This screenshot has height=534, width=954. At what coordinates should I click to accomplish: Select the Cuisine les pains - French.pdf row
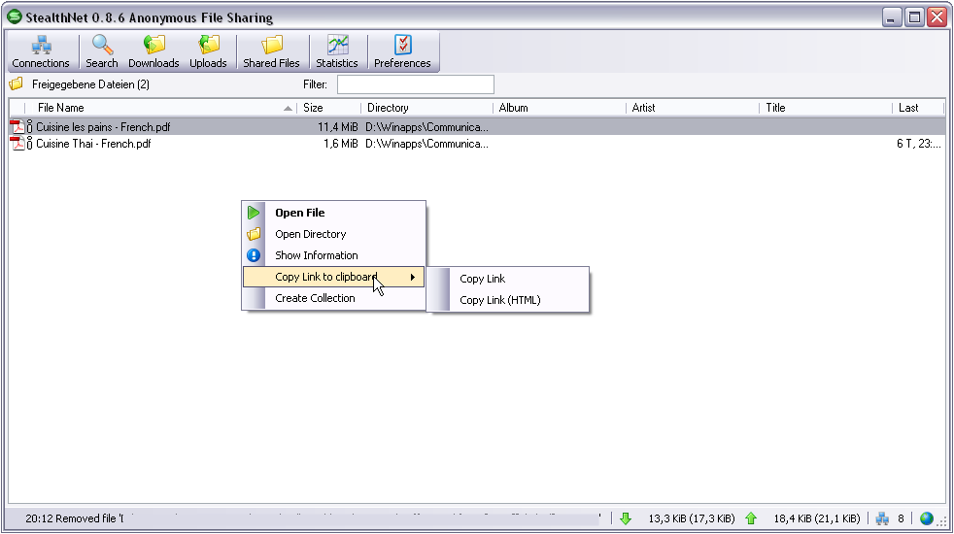click(x=477, y=127)
